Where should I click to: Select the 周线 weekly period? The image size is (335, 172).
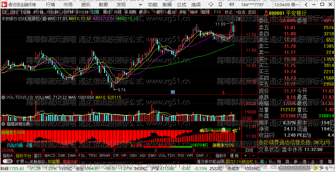[106, 12]
